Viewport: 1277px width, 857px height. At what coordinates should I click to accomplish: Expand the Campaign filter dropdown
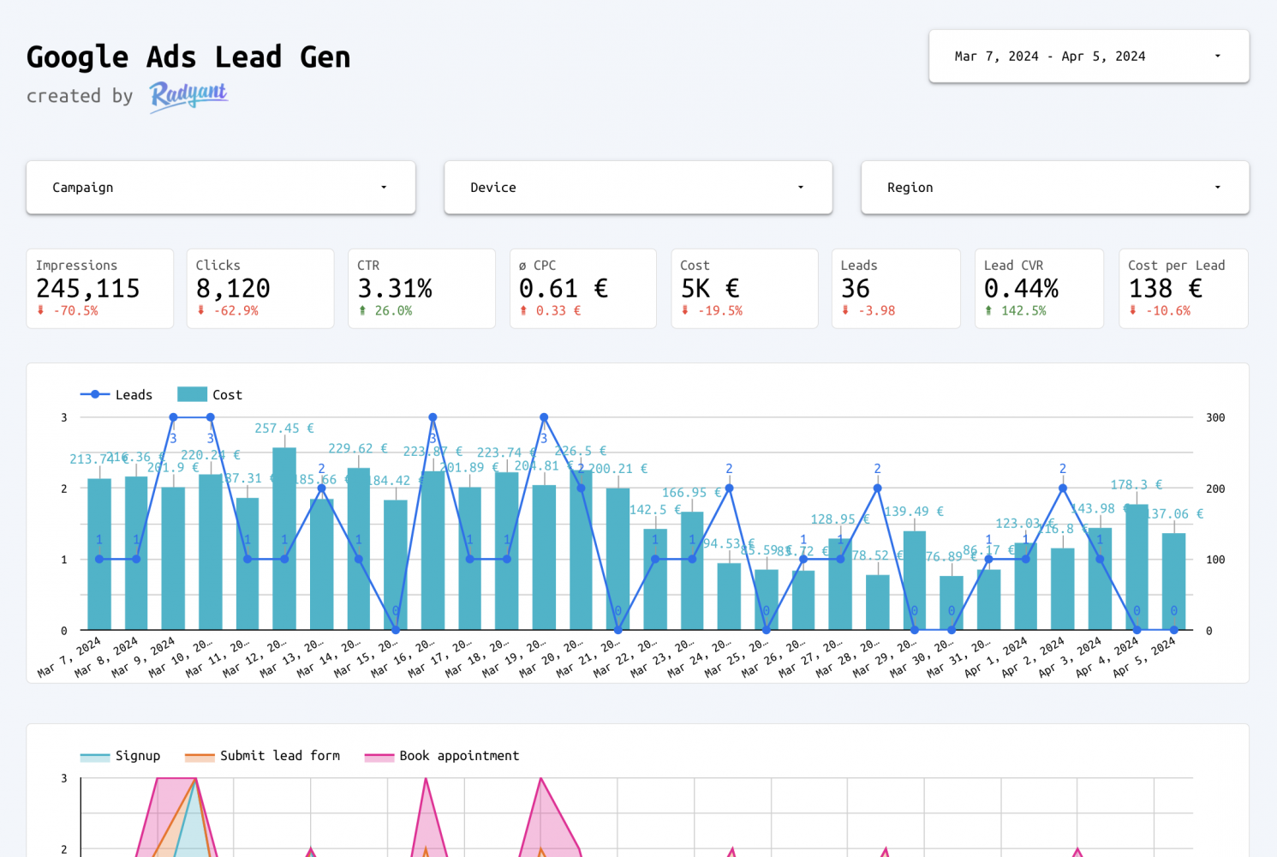[221, 188]
